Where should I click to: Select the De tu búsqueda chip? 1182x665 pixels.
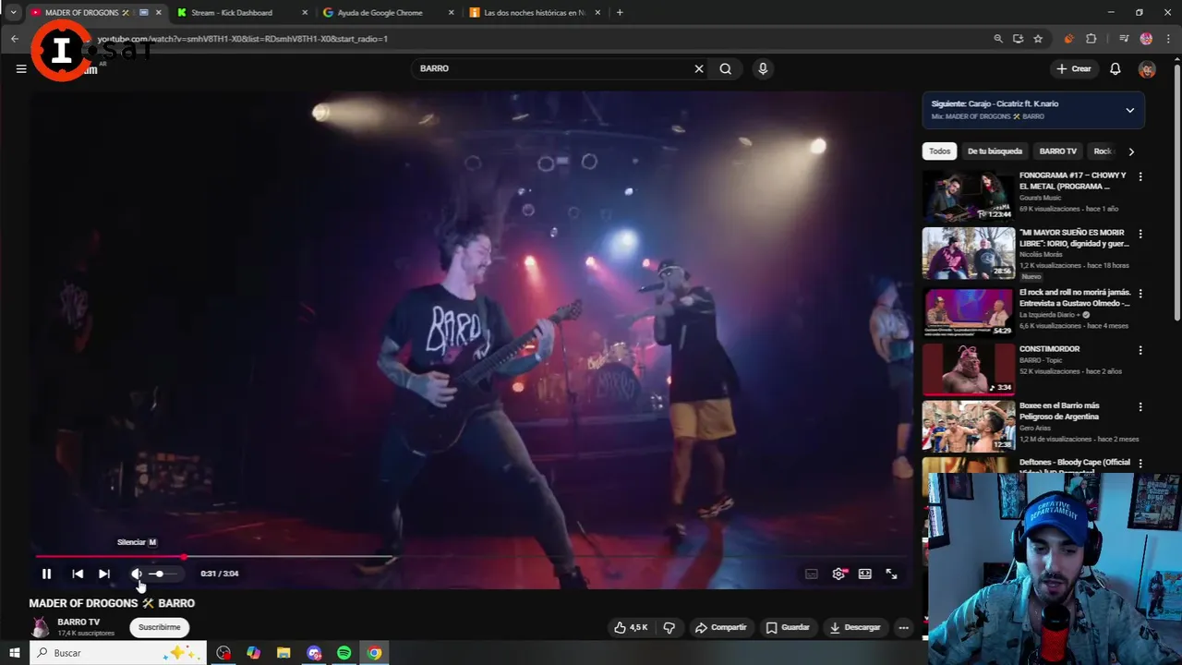tap(995, 151)
